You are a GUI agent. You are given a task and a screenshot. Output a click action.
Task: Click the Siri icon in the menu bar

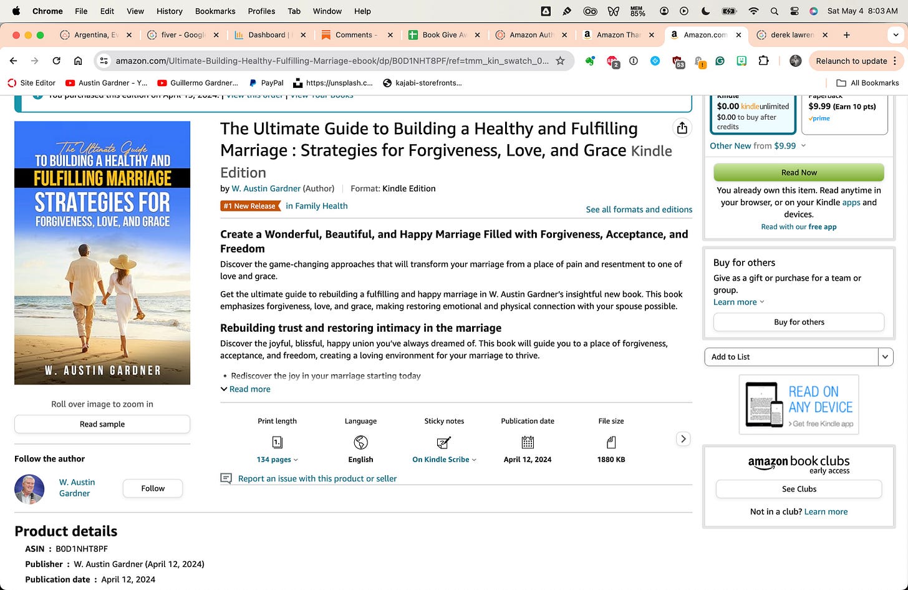pyautogui.click(x=813, y=11)
